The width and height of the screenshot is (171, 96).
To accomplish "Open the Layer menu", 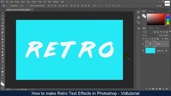I will point(23,2).
